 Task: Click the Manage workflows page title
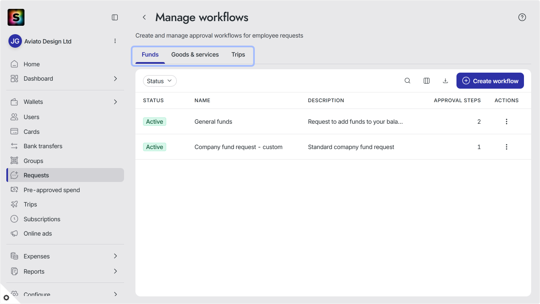[x=202, y=17]
